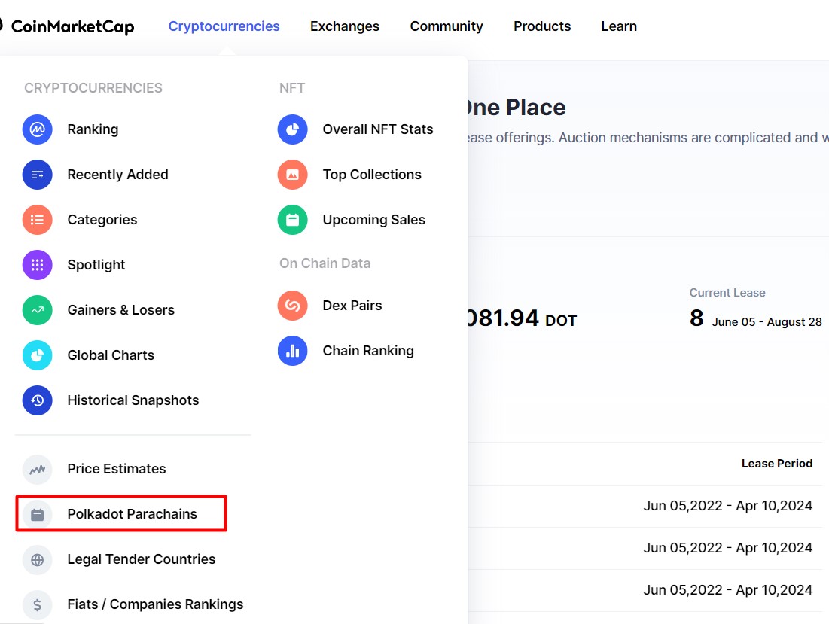
Task: Open the Products menu
Action: click(x=542, y=26)
